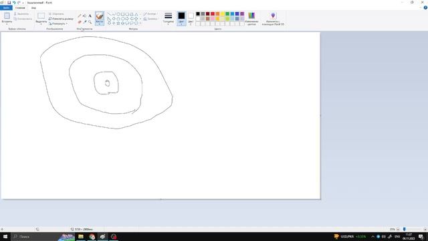Choose the five-point star shape
This screenshot has width=428, height=241.
tap(118, 23)
